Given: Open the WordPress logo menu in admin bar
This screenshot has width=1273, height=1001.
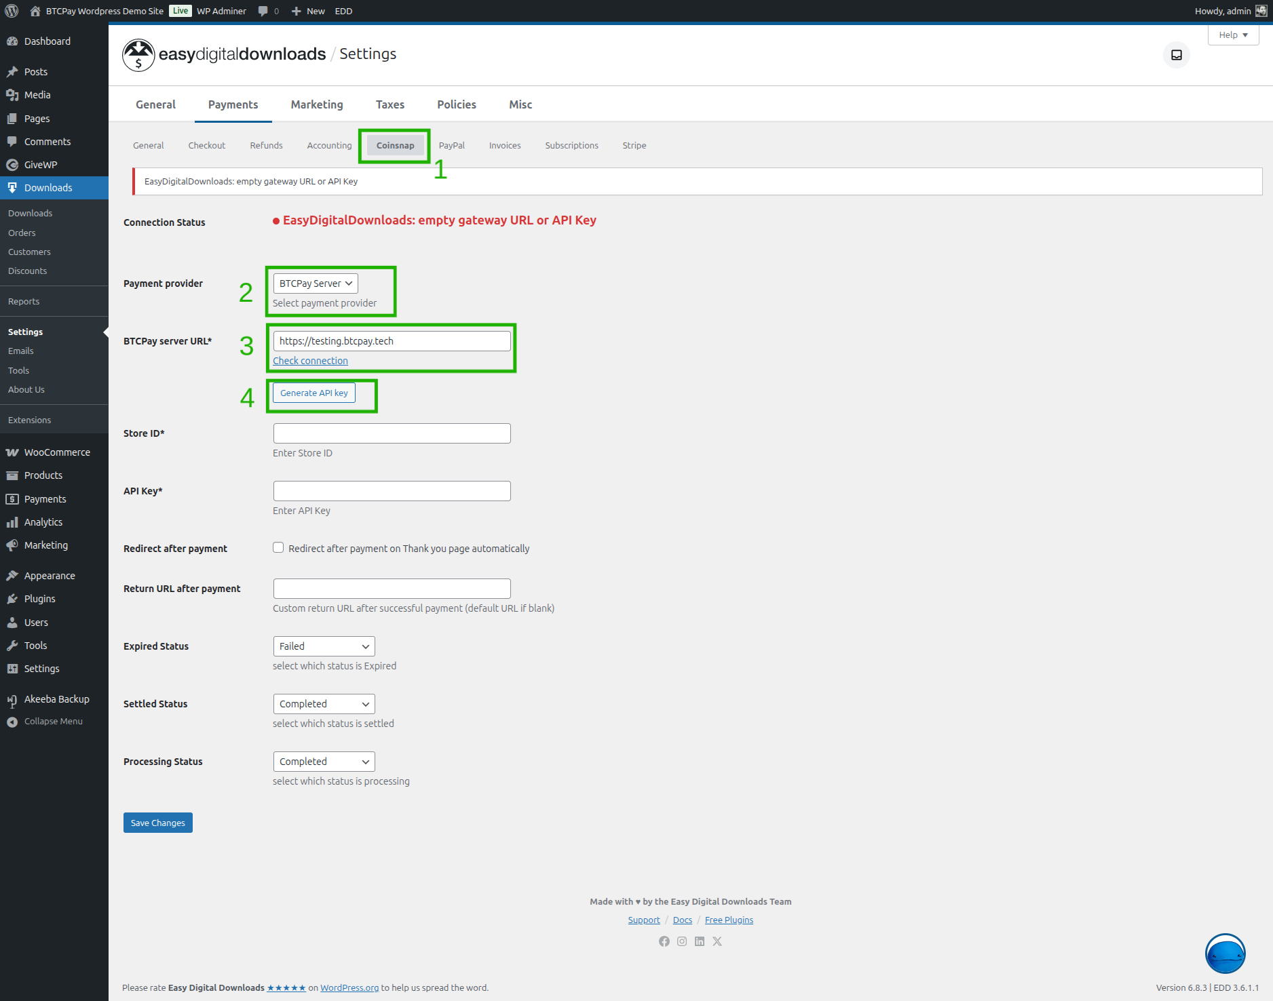Looking at the screenshot, I should click(x=11, y=10).
